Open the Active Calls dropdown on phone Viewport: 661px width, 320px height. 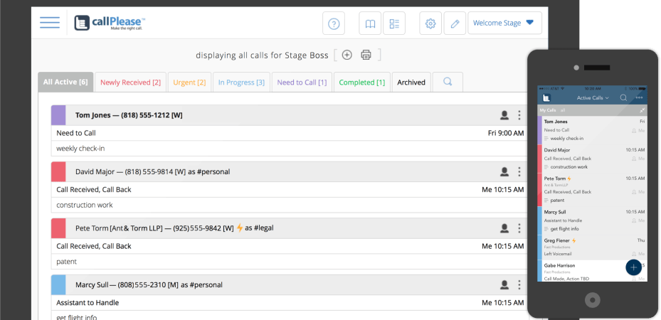pos(592,97)
